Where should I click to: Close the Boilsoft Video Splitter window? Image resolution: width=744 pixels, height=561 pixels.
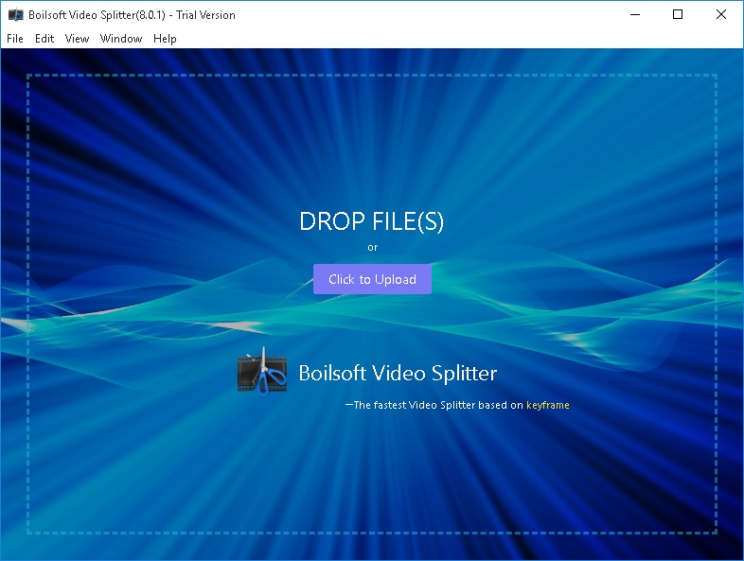tap(721, 15)
